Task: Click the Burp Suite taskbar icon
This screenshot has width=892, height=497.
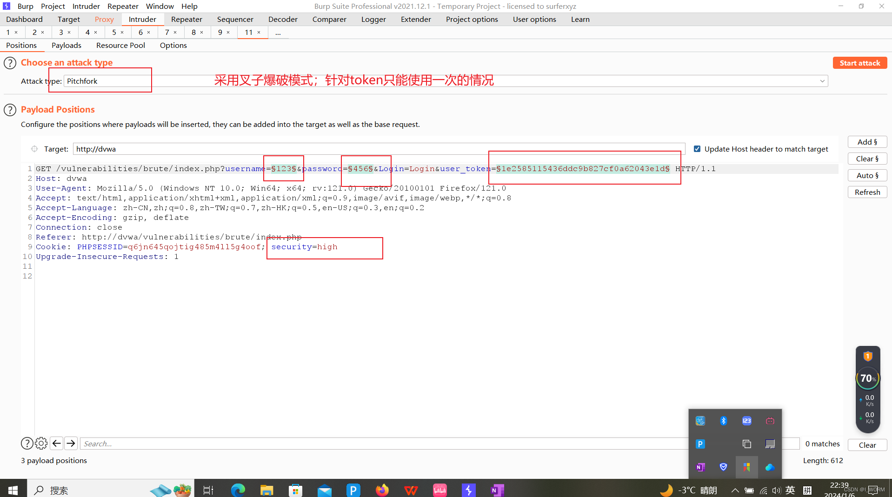Action: click(x=469, y=490)
